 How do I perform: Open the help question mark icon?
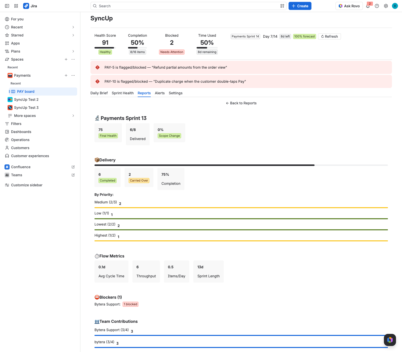pyautogui.click(x=377, y=6)
